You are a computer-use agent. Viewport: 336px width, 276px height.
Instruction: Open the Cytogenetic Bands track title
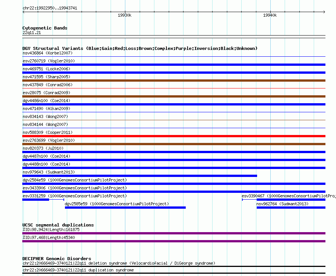click(x=45, y=28)
